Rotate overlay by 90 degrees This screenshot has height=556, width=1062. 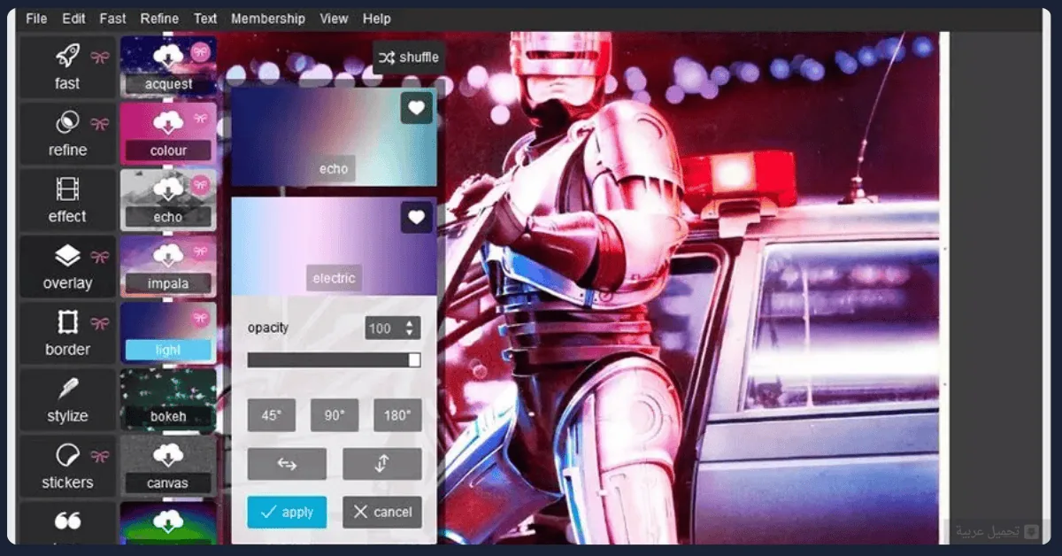point(335,415)
